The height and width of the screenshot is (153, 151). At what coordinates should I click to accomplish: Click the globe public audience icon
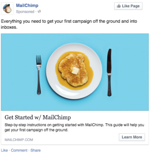[x=39, y=12]
